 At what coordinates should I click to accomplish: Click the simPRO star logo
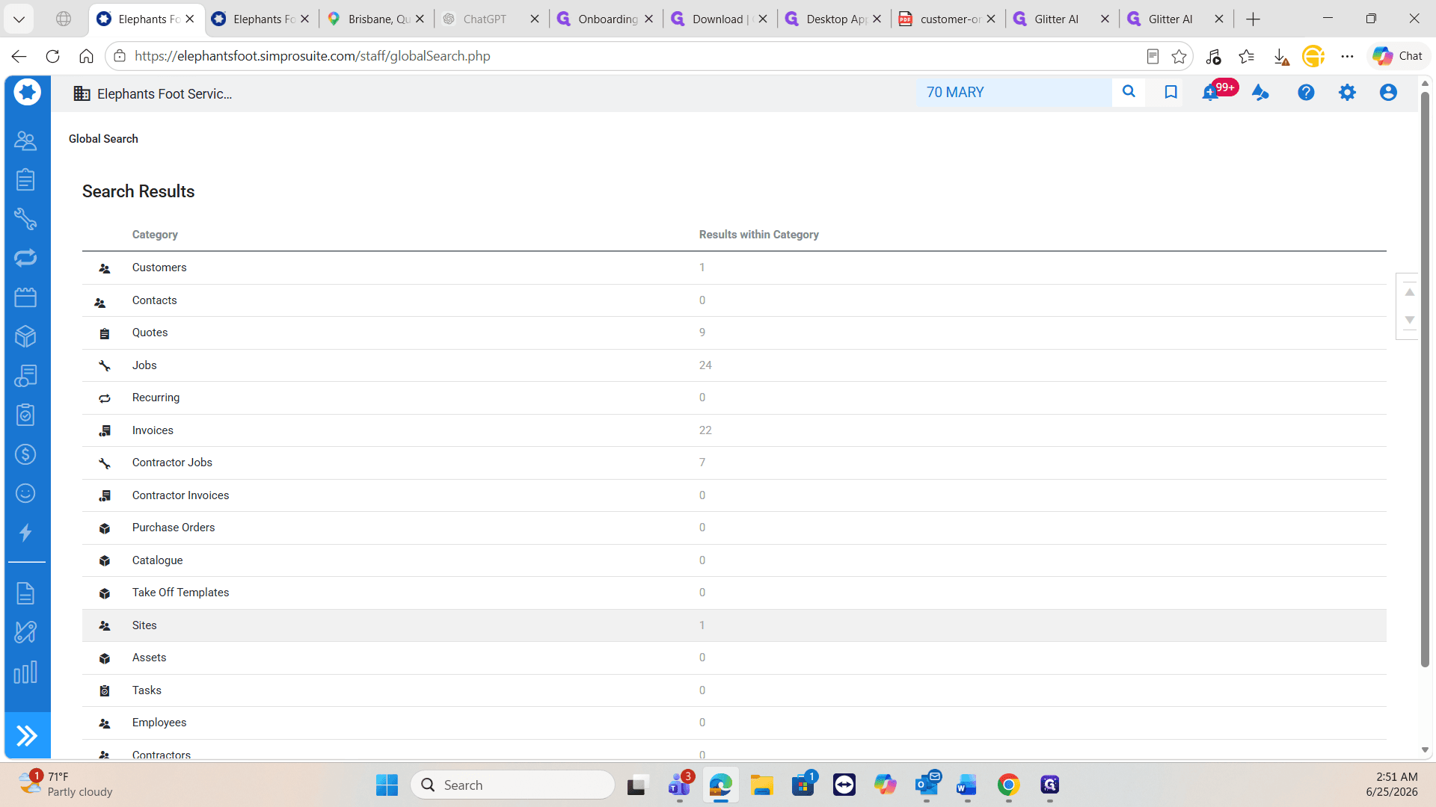click(28, 93)
